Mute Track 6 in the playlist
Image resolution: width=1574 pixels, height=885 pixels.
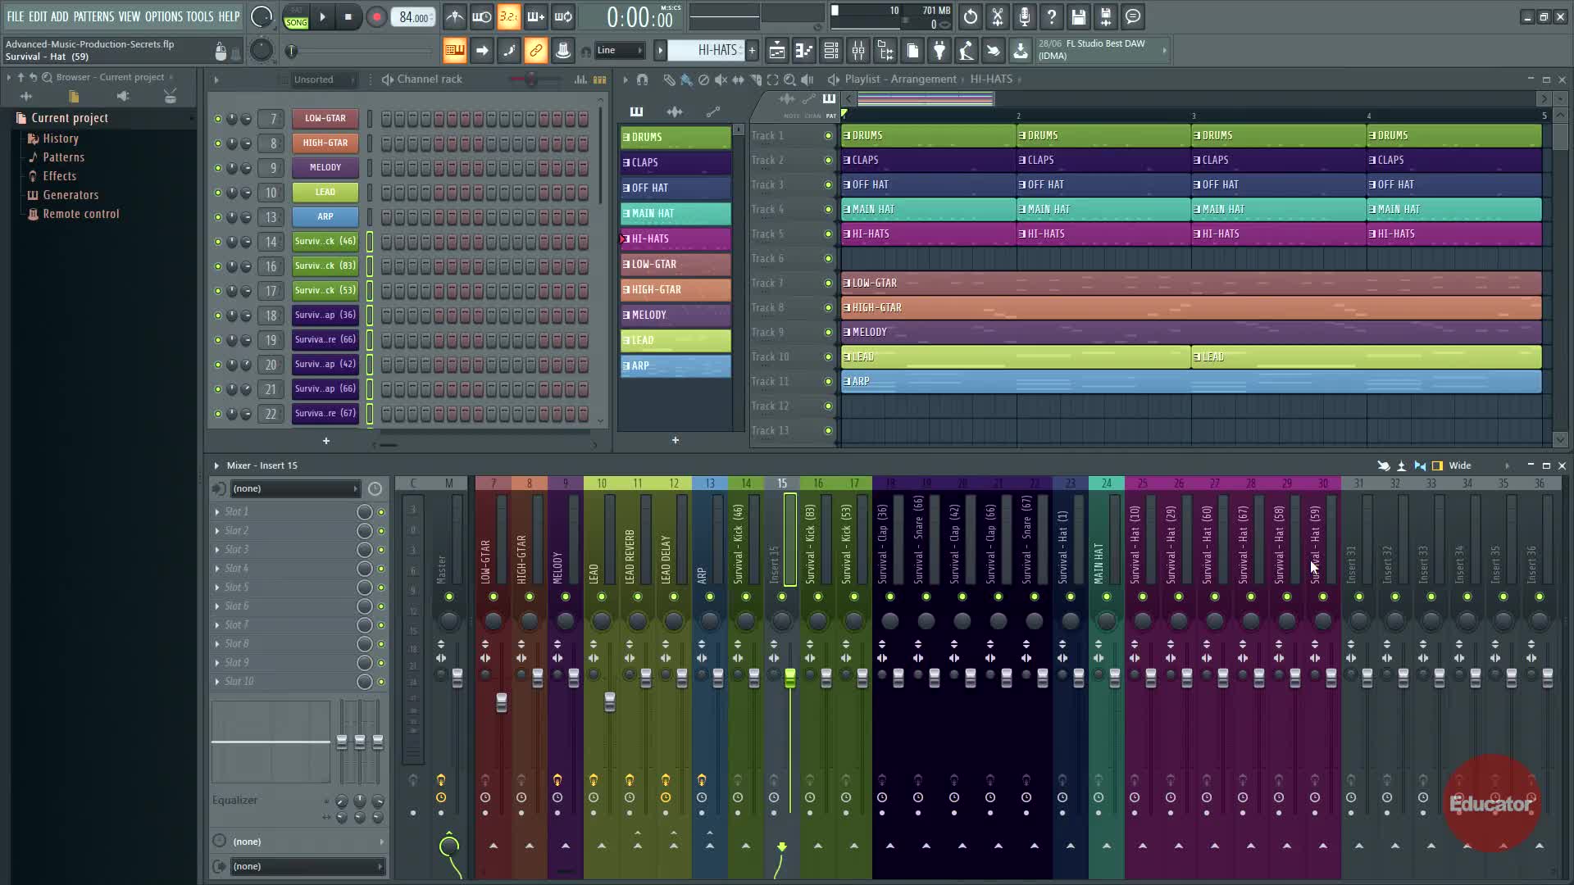[x=828, y=259]
